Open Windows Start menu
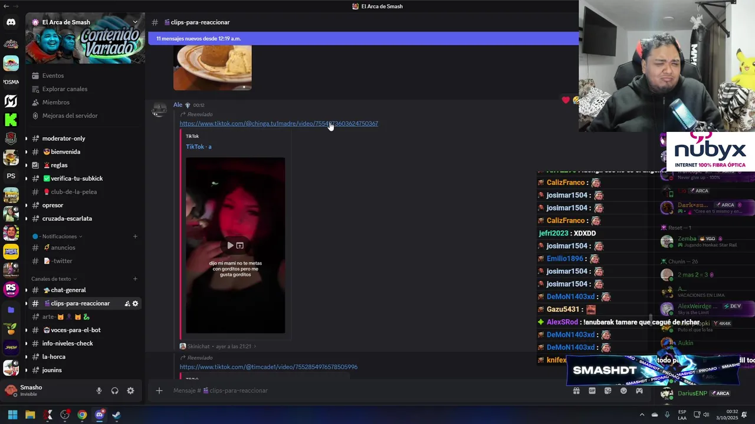The image size is (755, 424). pyautogui.click(x=12, y=415)
